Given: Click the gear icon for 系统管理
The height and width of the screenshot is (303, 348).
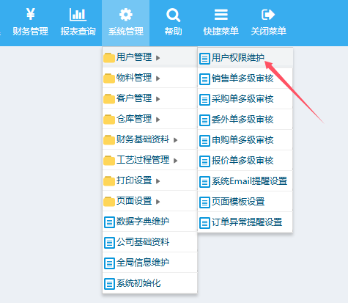Looking at the screenshot, I should pos(126,15).
